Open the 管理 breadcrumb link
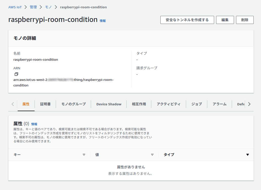 coord(33,7)
